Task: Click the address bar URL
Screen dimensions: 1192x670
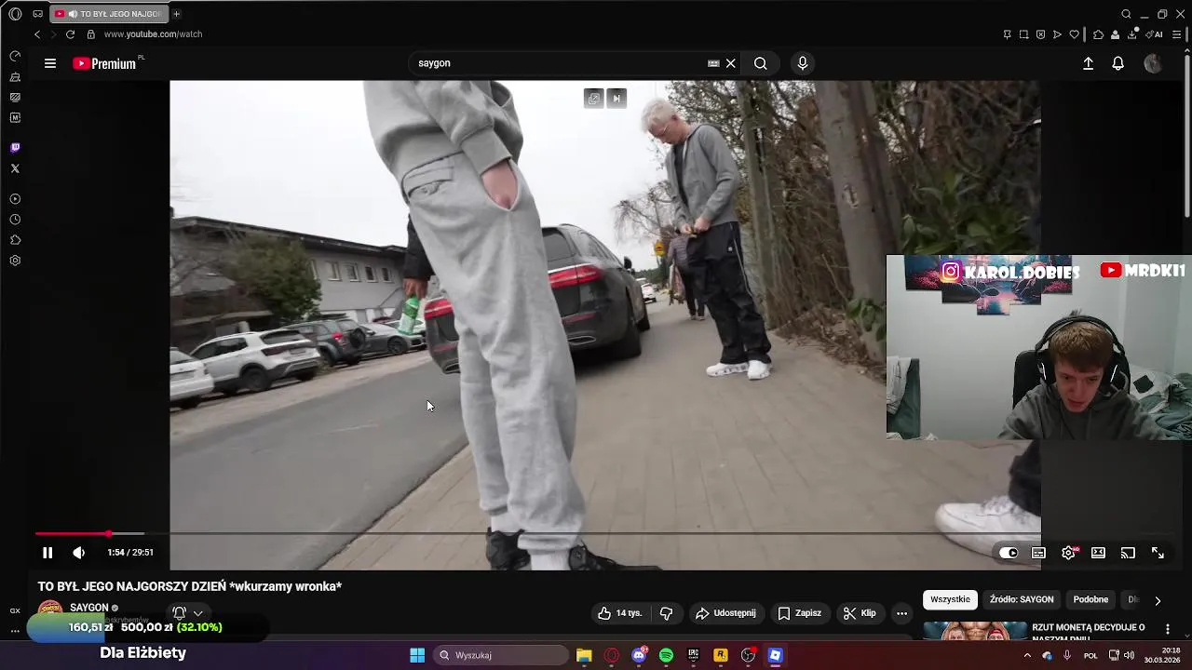Action: tap(153, 34)
